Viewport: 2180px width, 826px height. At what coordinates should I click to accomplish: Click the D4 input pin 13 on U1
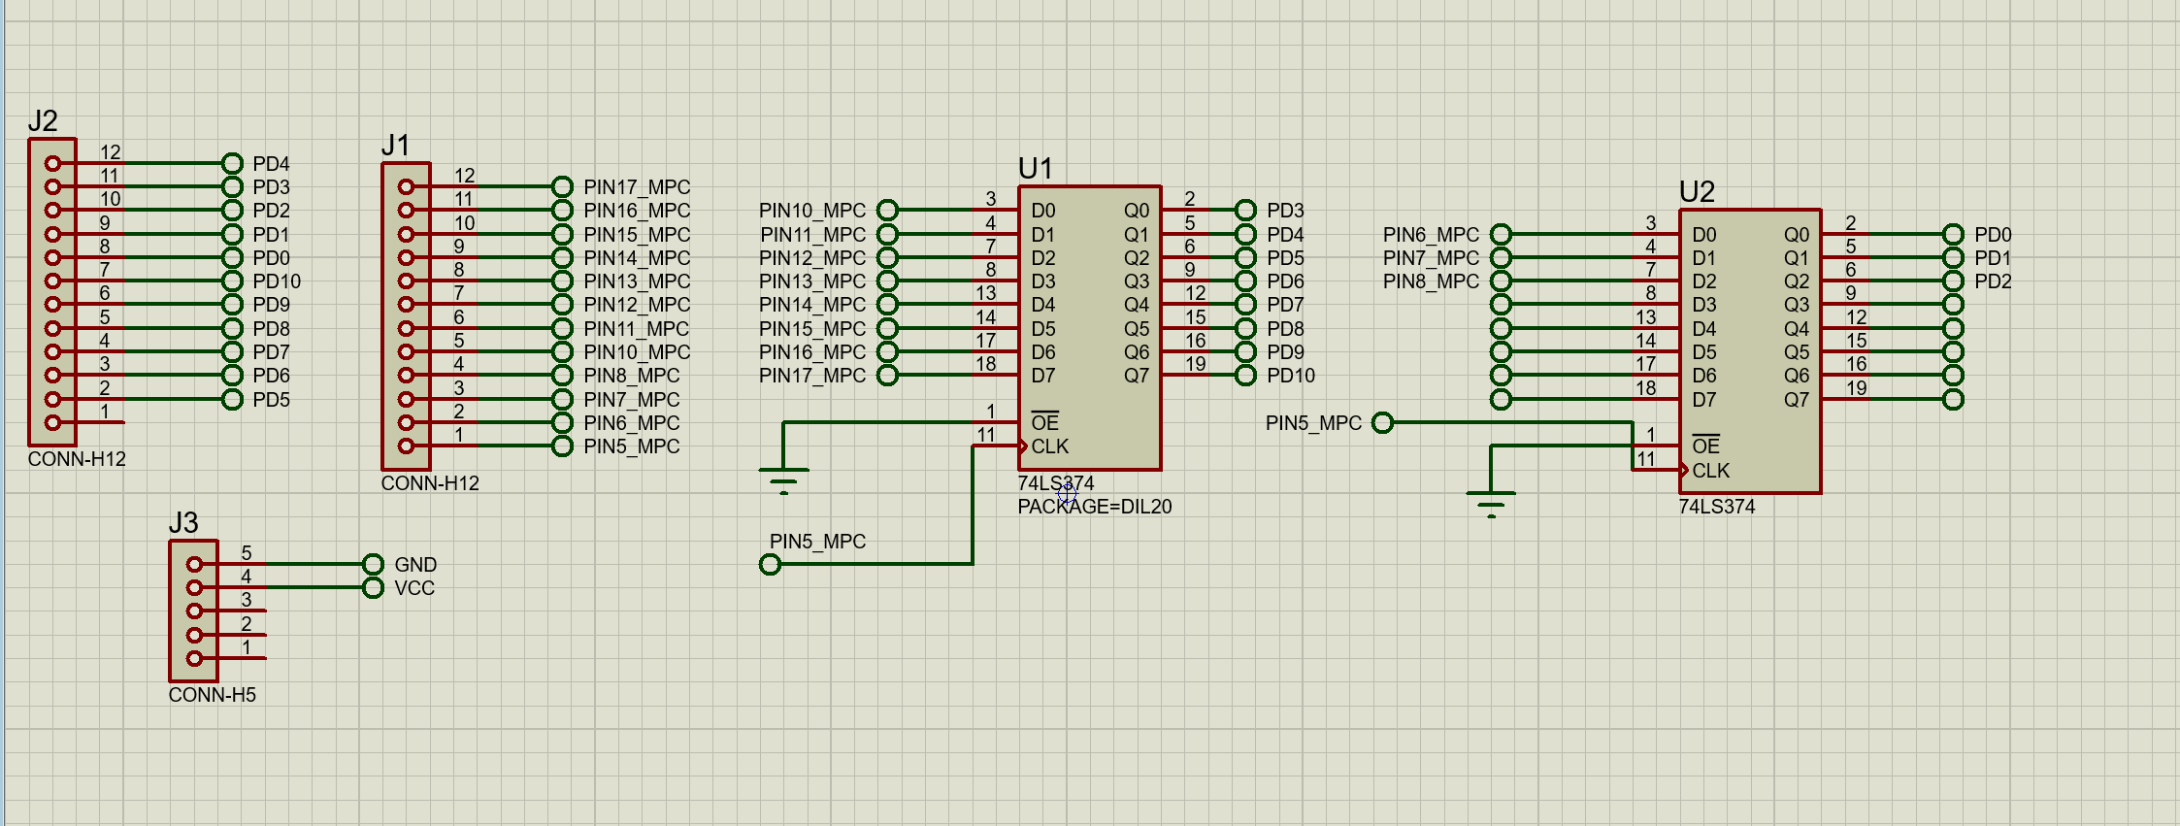tap(995, 304)
